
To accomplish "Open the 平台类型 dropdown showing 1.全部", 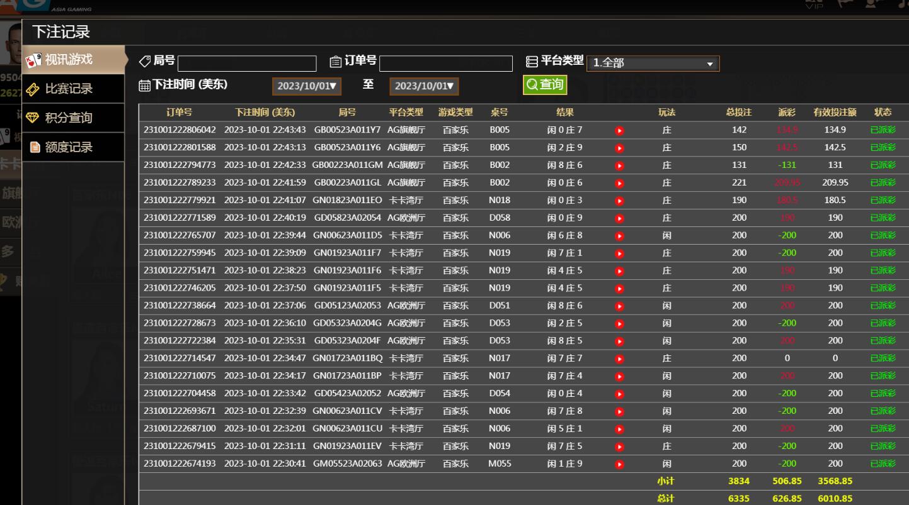I will pos(653,63).
